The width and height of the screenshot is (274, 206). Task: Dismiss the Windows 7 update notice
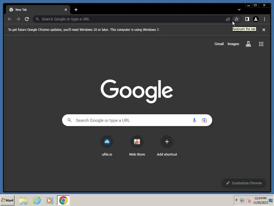264,30
